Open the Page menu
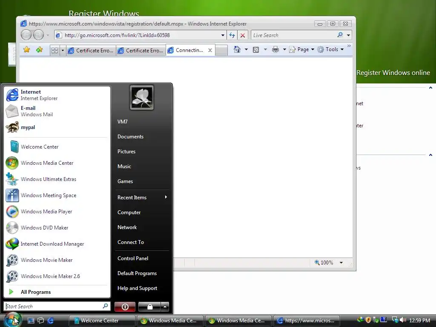Viewport: 436px width, 327px height. [x=302, y=49]
